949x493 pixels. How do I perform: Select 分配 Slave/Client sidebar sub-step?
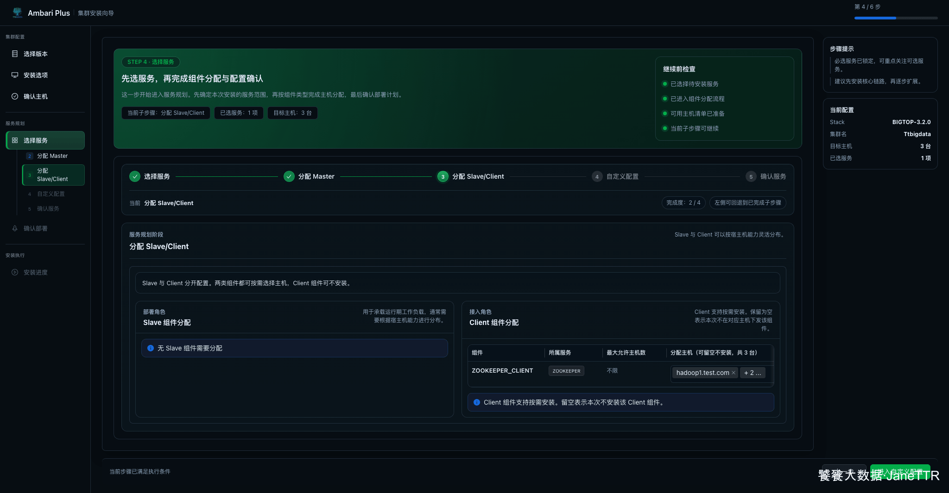click(x=53, y=175)
